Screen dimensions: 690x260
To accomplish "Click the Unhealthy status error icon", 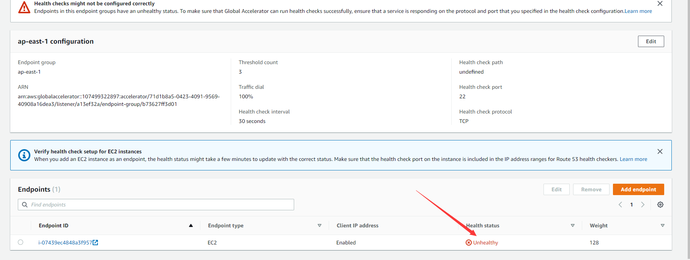I will click(469, 243).
